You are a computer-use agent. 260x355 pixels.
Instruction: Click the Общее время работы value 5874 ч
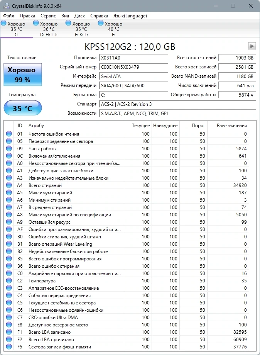237,95
